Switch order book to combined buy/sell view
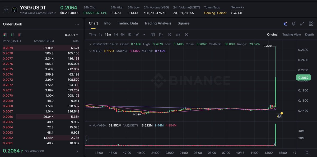 (5, 35)
